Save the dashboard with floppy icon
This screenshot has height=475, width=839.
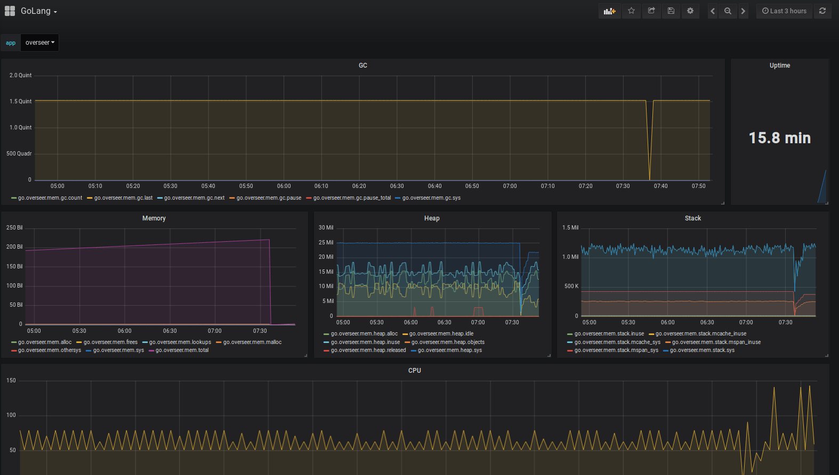(671, 11)
